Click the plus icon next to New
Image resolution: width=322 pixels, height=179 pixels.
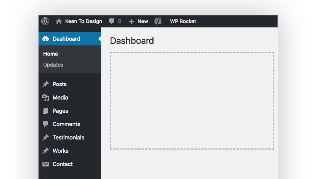coord(131,21)
